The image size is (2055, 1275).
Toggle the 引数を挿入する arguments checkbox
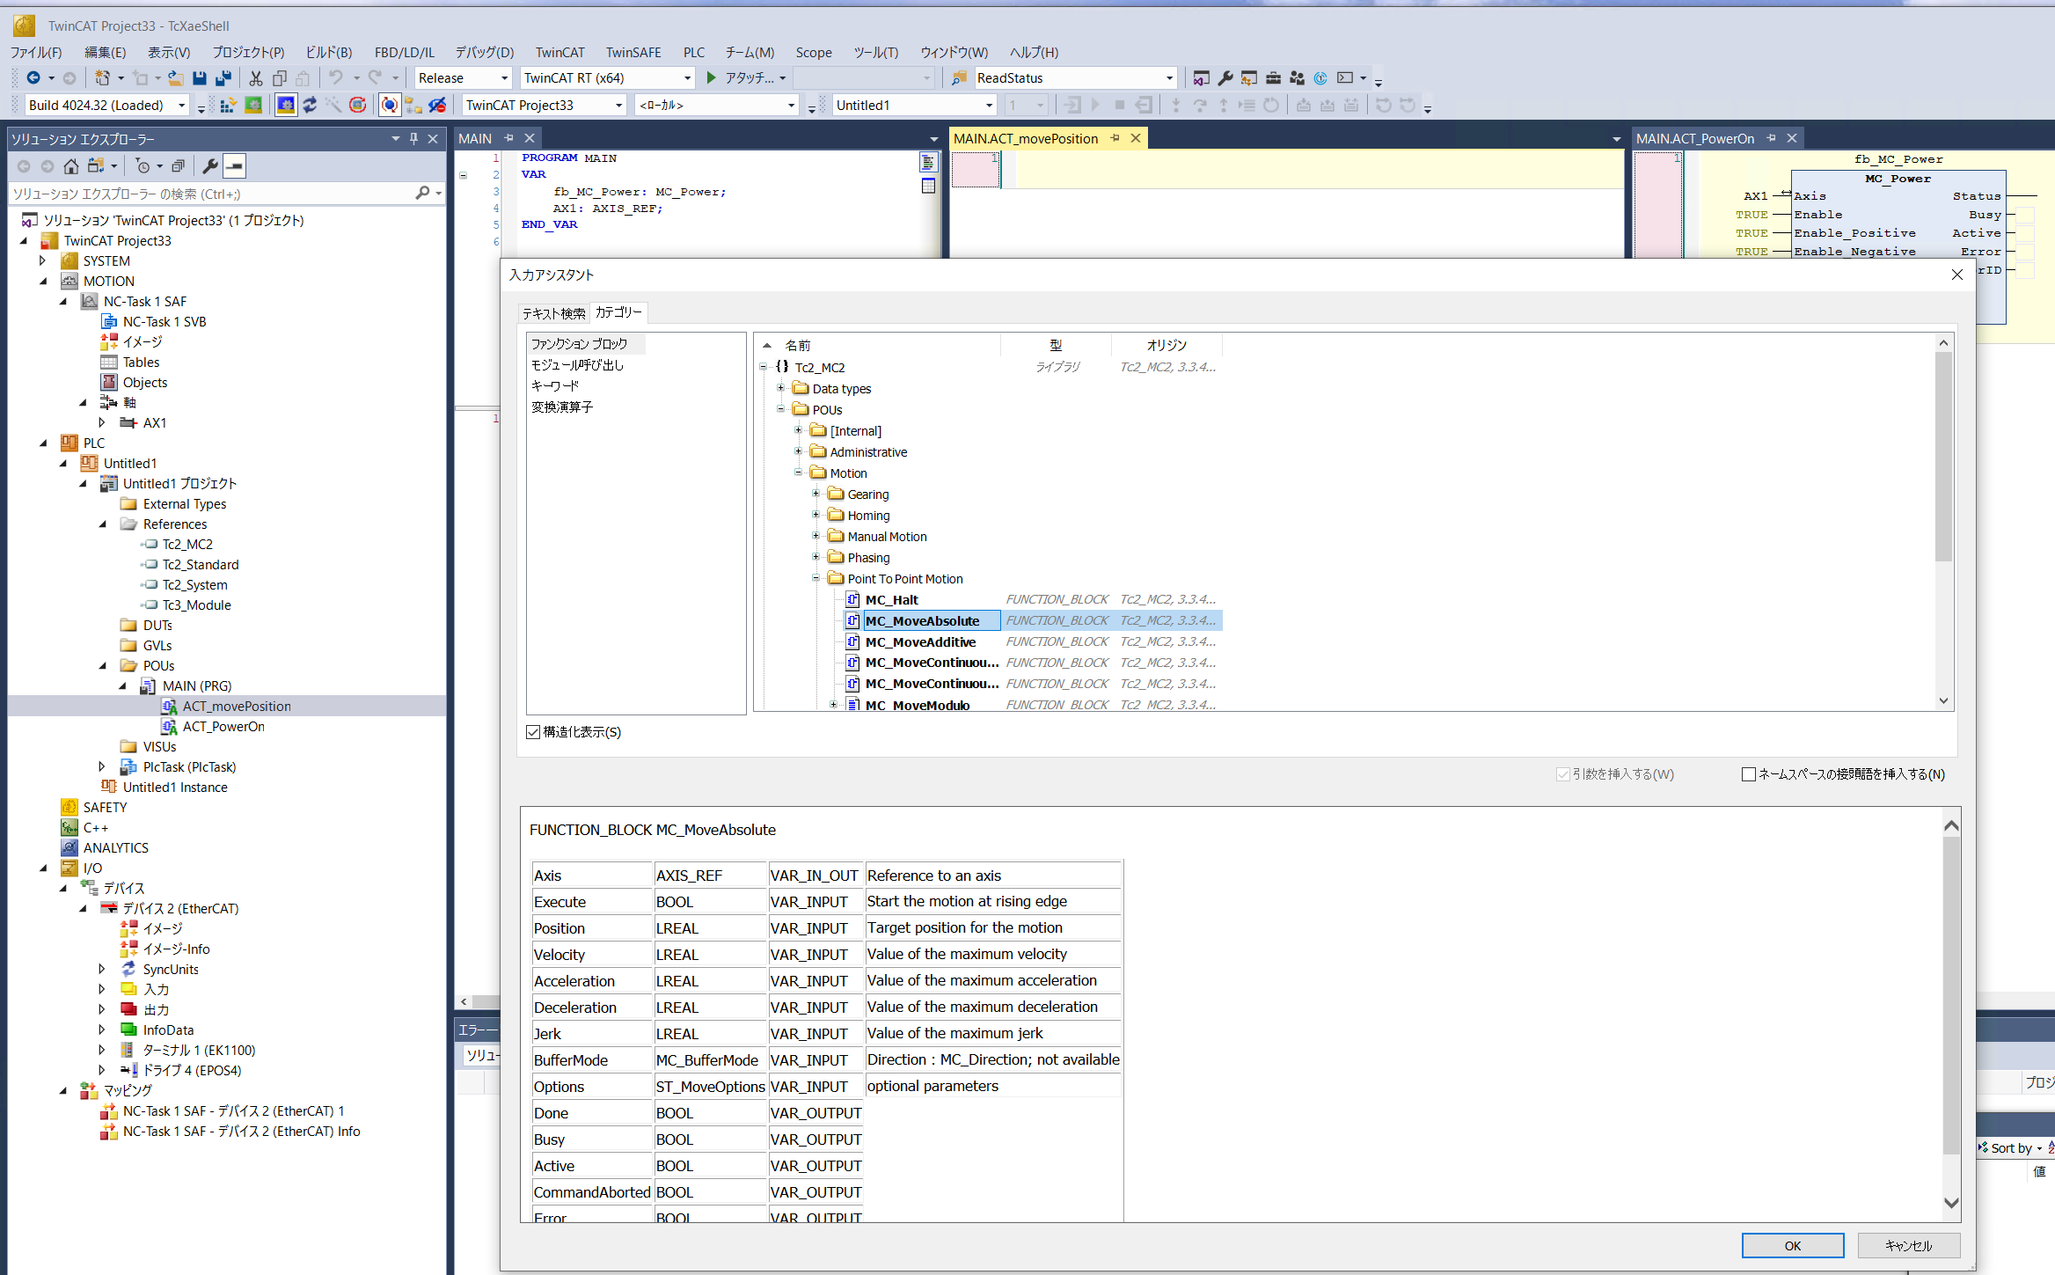(1563, 774)
